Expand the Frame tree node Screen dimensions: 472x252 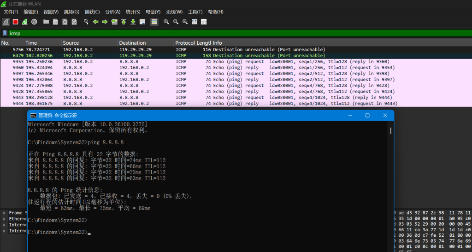(x=5, y=213)
